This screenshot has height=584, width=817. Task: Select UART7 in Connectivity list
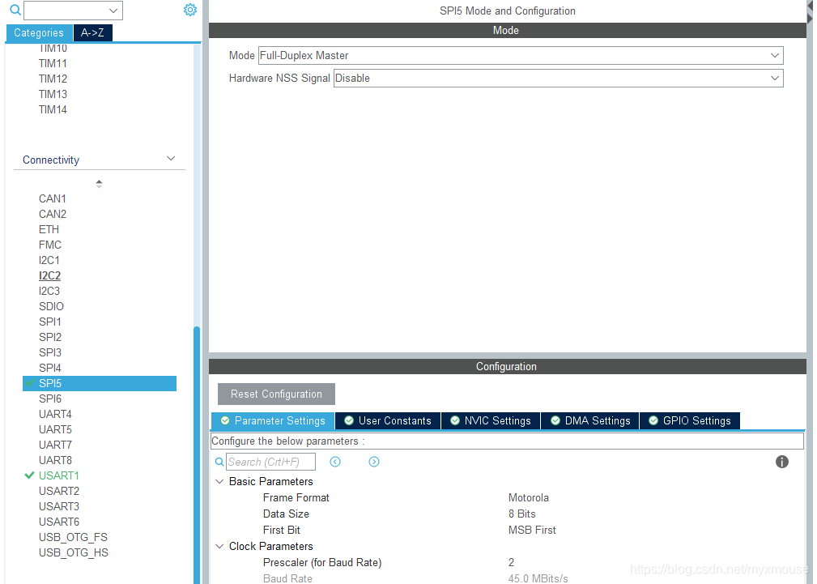(x=55, y=445)
